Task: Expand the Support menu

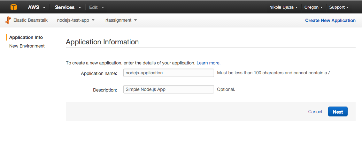Action: (x=339, y=7)
